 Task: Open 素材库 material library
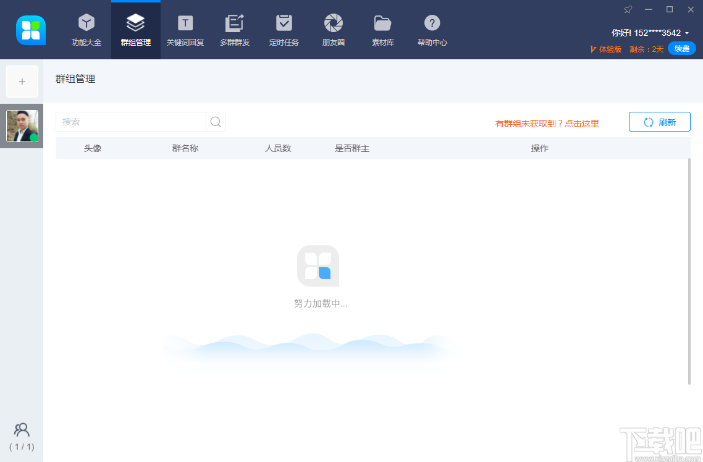coord(382,30)
